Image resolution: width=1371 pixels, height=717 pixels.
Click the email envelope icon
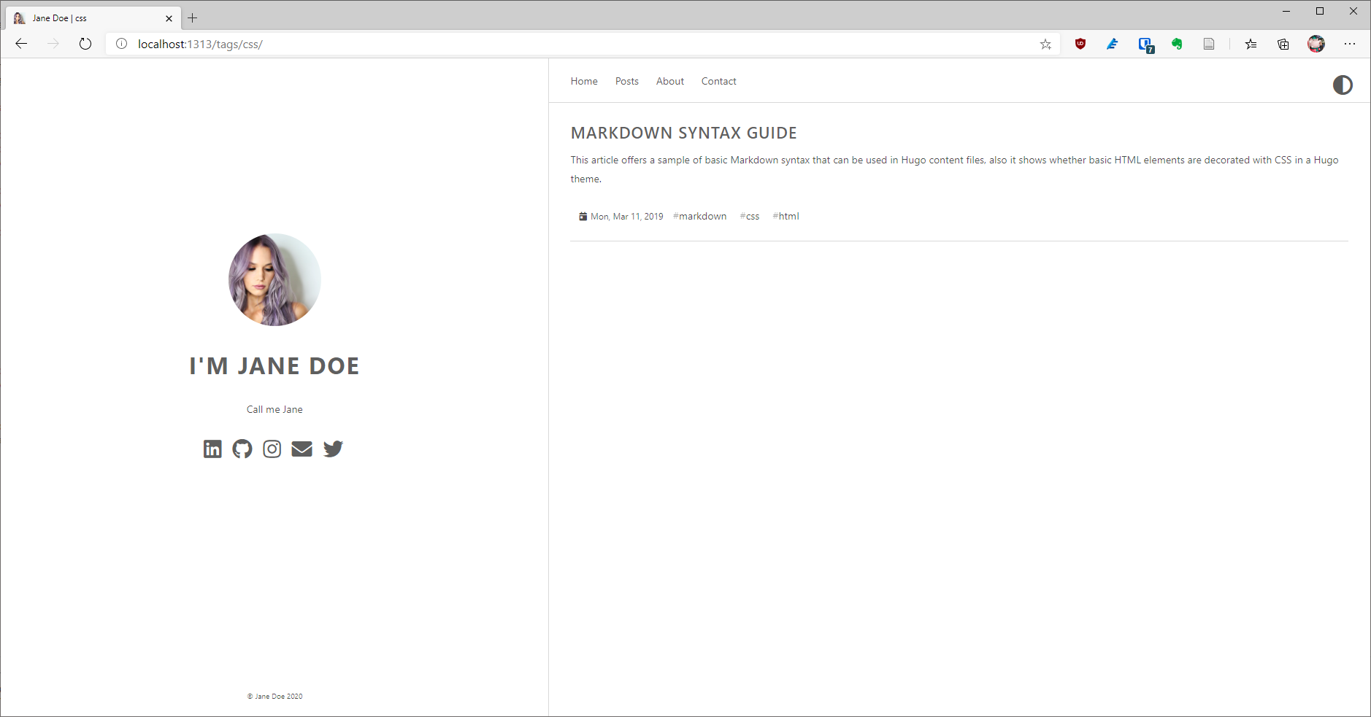[302, 449]
